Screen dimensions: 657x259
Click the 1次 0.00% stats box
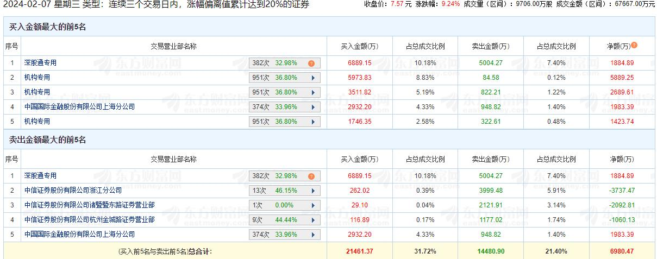point(285,205)
